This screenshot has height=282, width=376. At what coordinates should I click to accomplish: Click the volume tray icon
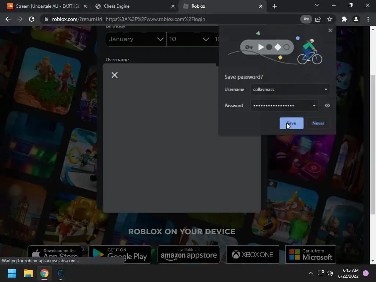click(x=330, y=273)
